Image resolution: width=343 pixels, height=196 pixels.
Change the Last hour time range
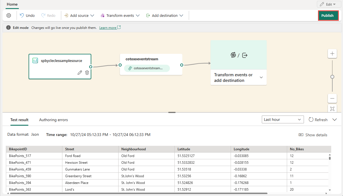(283, 119)
